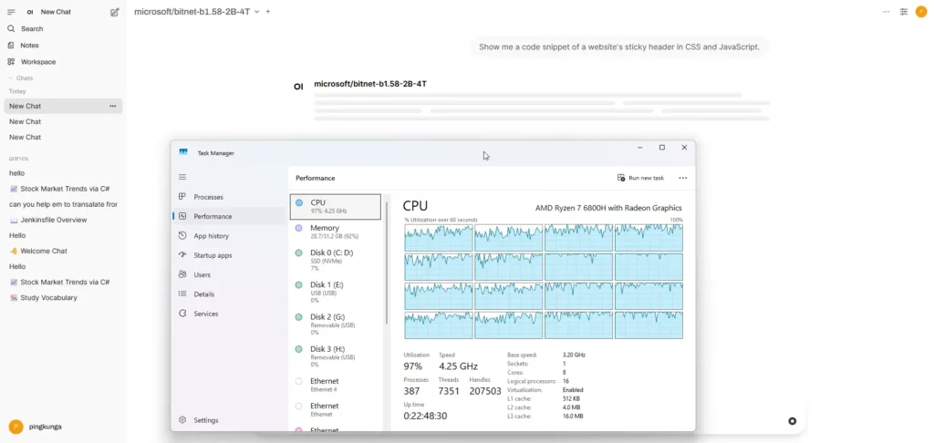
Task: Open the first Stock Market Trends via C# chat
Action: pos(63,189)
